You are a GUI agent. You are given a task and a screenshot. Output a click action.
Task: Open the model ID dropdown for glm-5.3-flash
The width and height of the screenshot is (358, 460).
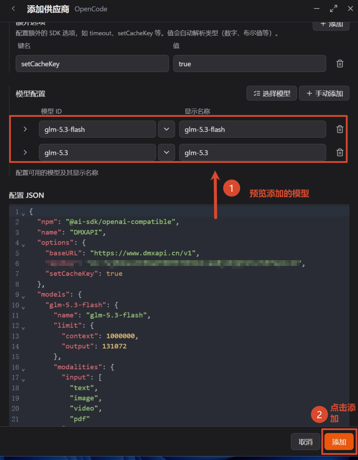tap(166, 129)
